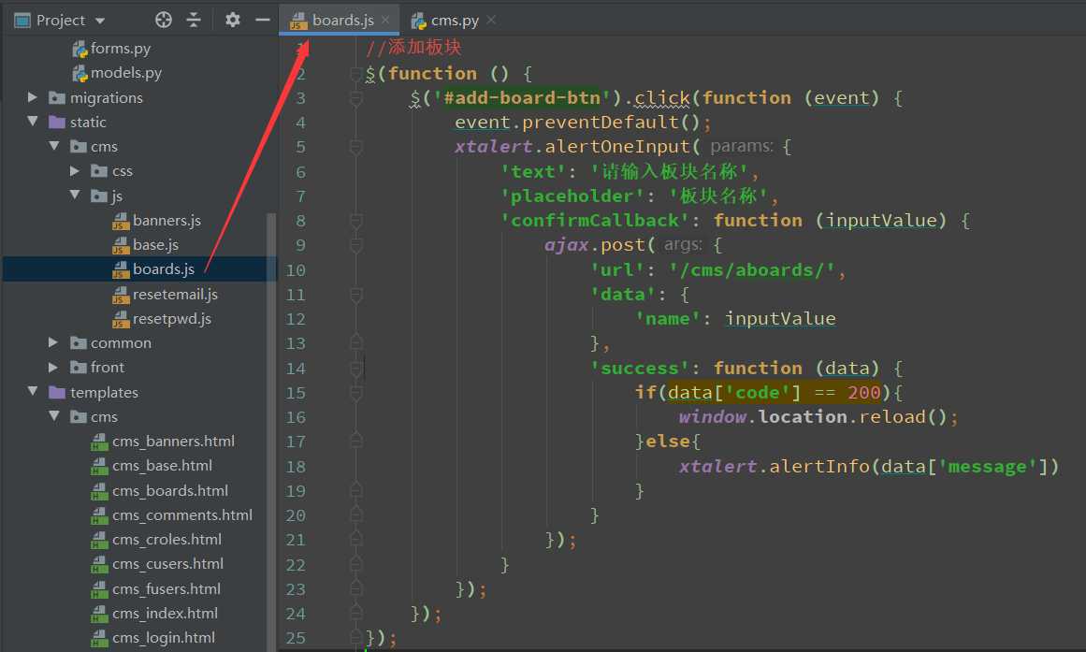Click the collapse all icon
The image size is (1086, 652).
click(x=194, y=20)
